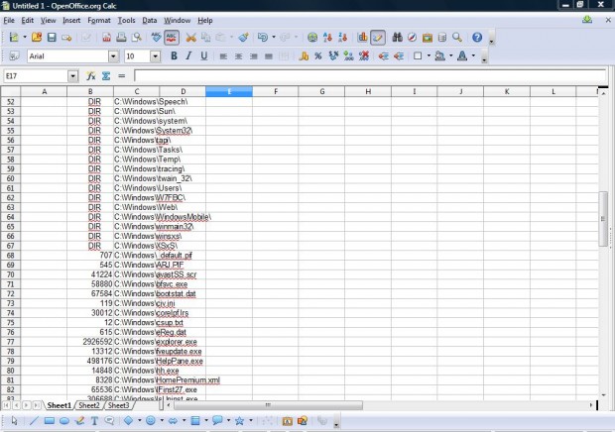Open the Data menu
Screen dimensions: 615x432
(x=150, y=21)
